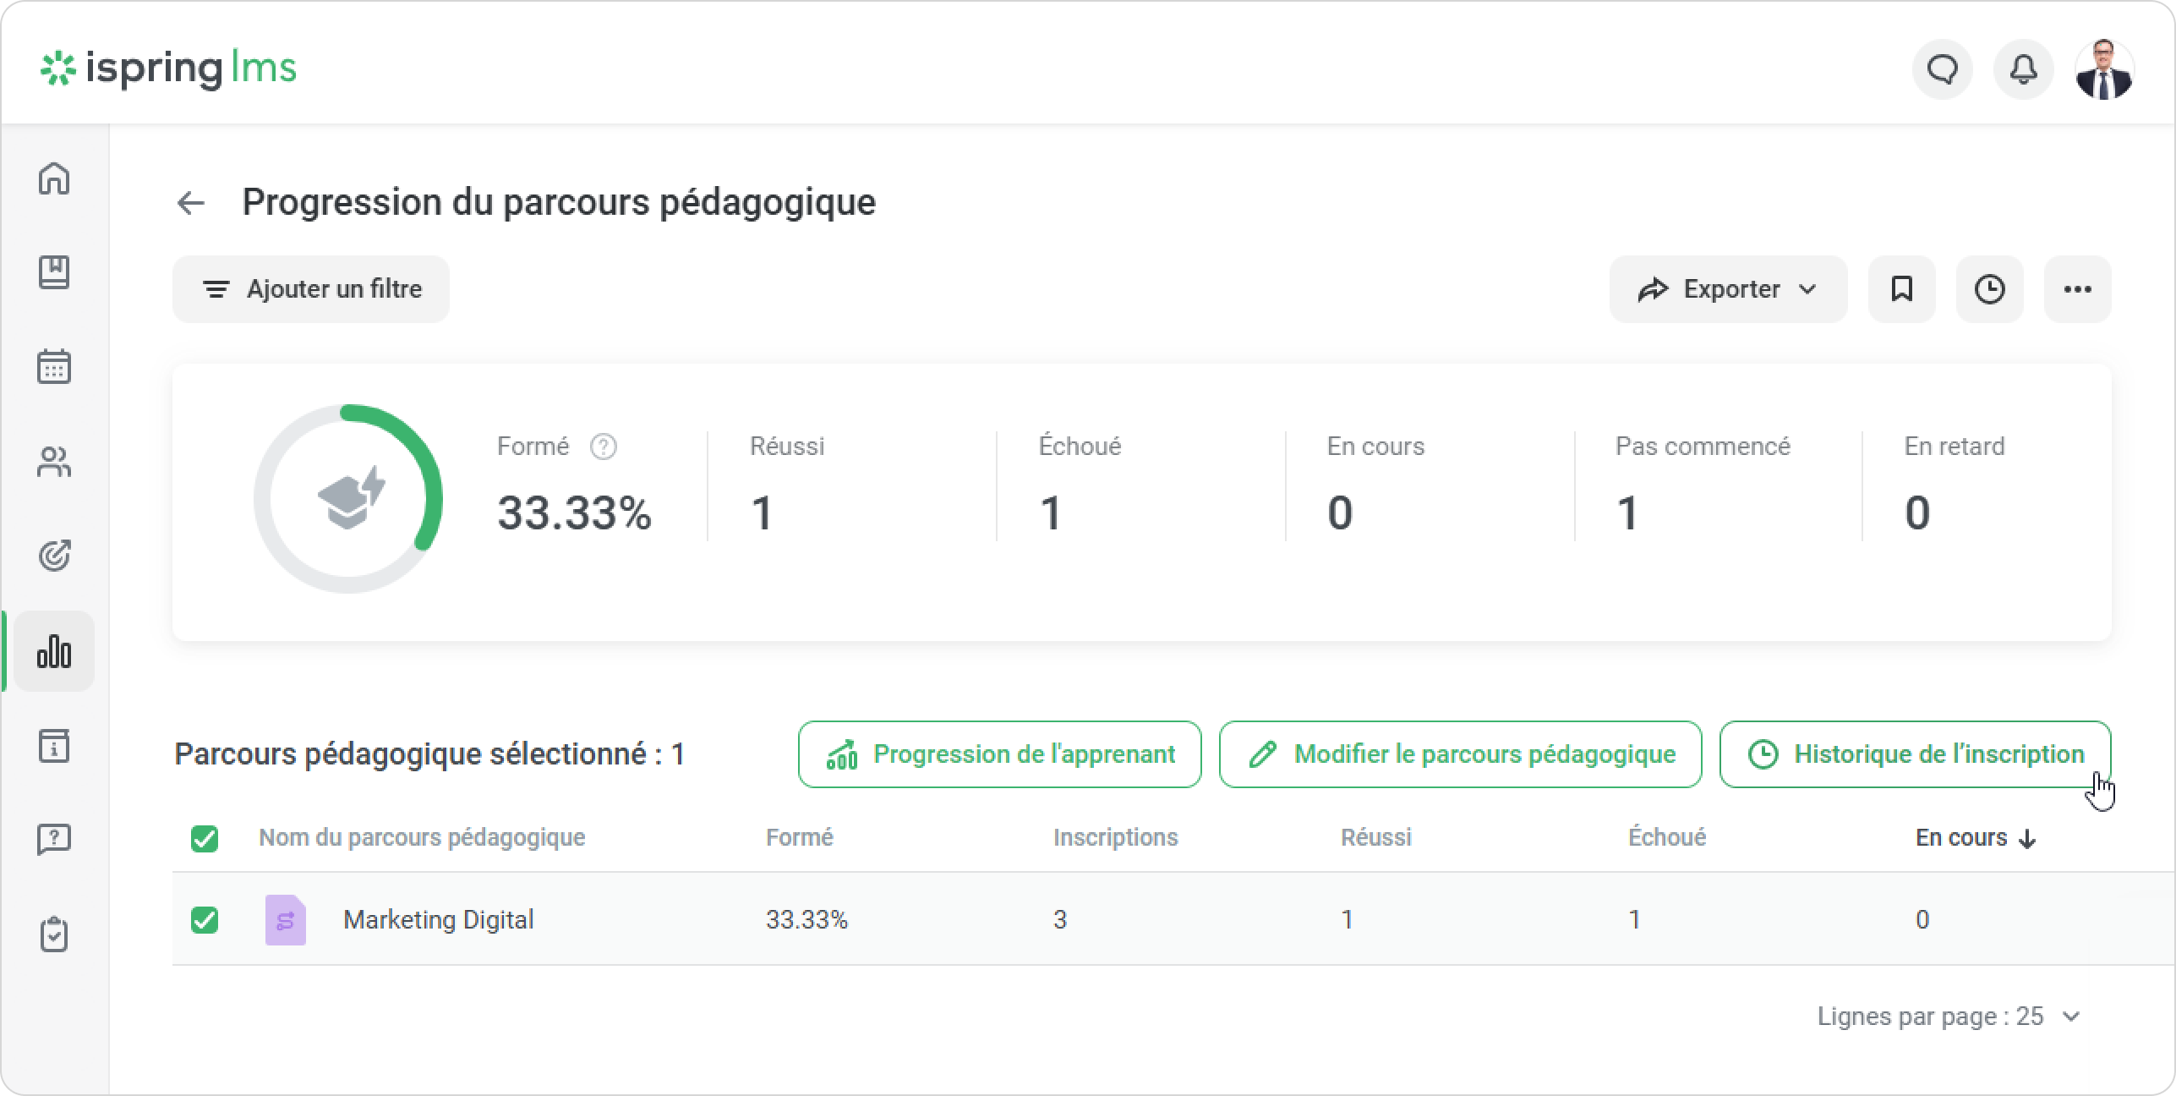
Task: Open the reports bar chart sidebar item
Action: pos(54,652)
